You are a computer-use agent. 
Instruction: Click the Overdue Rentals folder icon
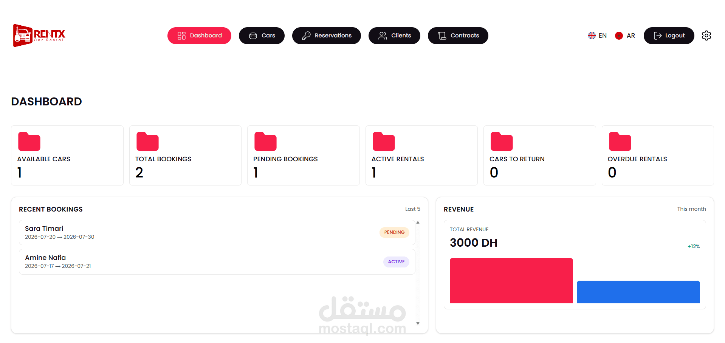[620, 141]
